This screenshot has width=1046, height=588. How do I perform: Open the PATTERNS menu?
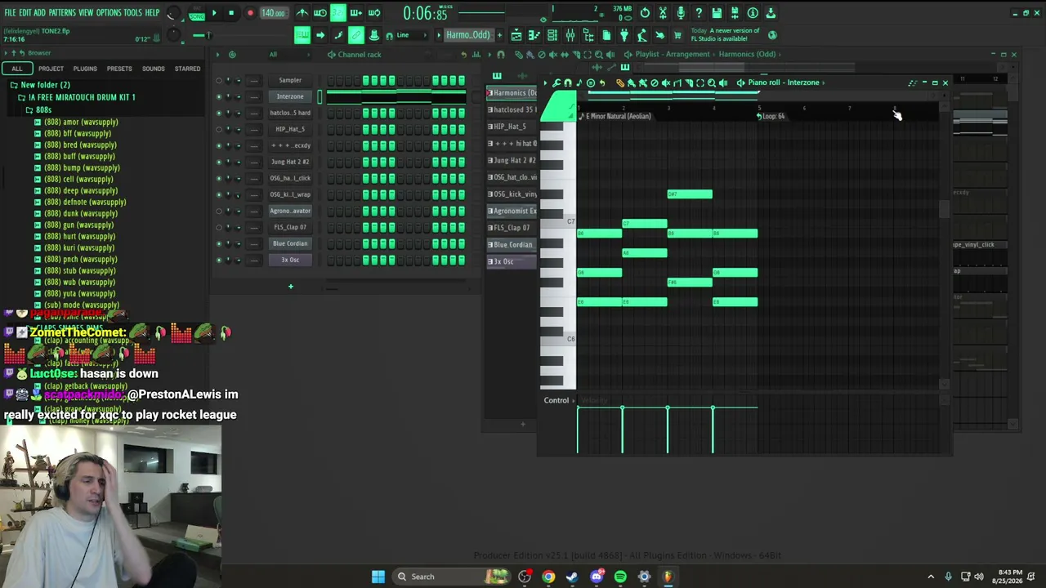62,13
